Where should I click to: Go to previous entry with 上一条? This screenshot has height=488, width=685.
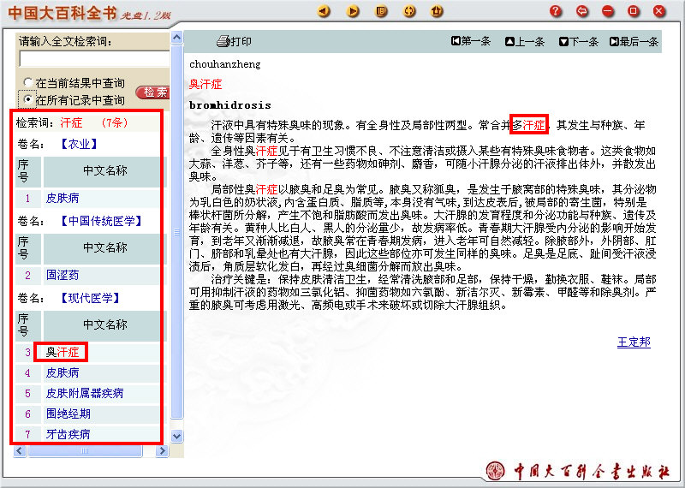pyautogui.click(x=525, y=41)
